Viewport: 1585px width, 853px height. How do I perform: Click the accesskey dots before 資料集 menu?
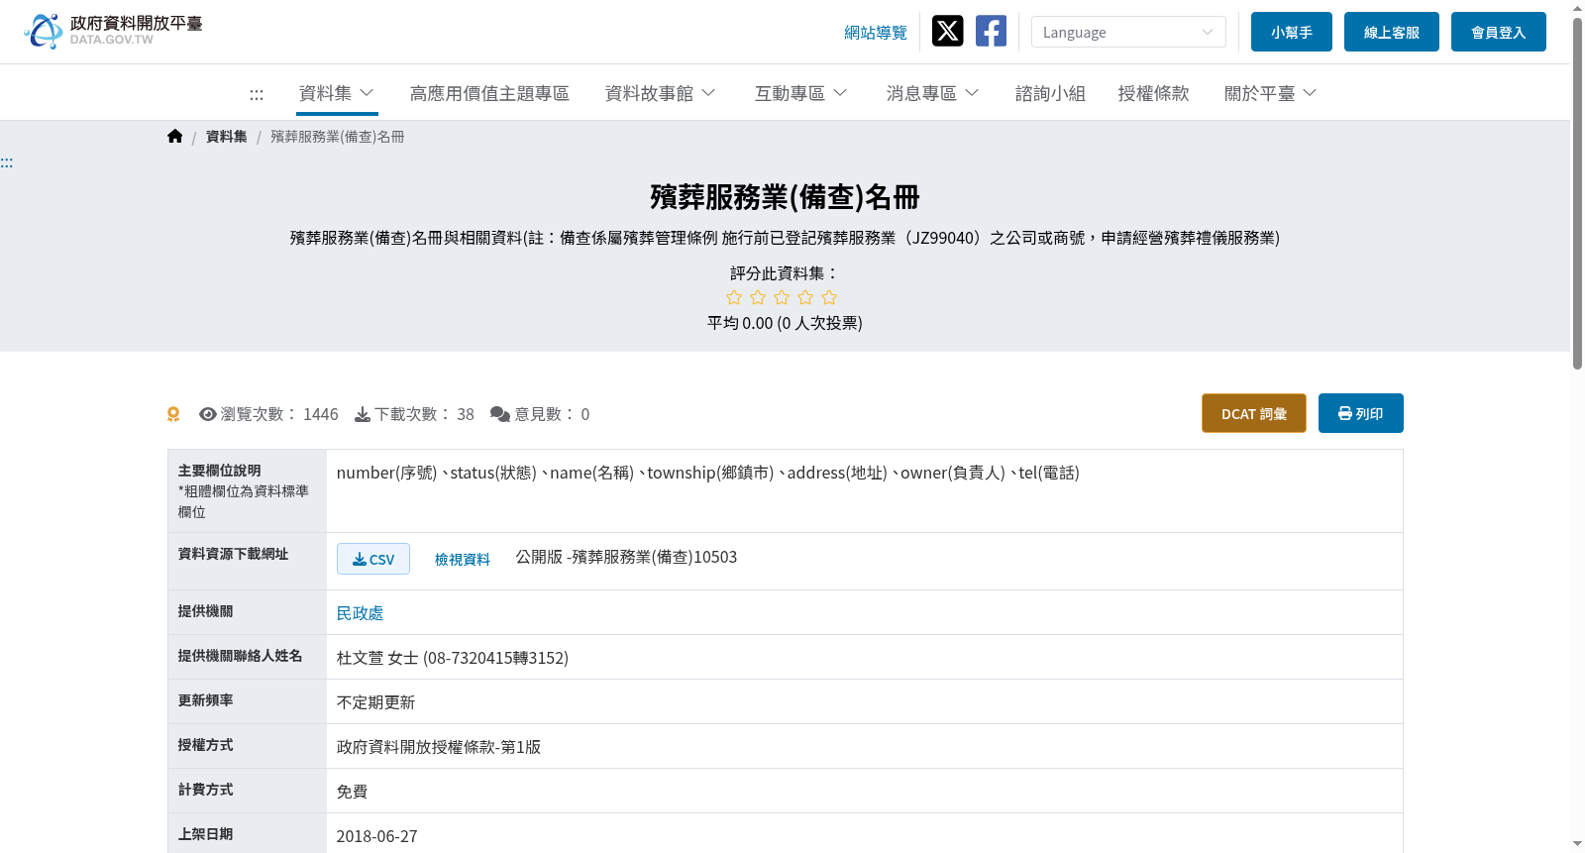tap(257, 95)
